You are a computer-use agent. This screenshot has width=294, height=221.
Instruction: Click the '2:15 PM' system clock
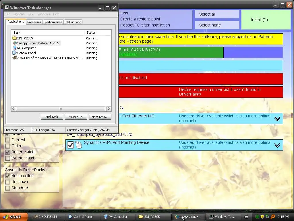283,217
